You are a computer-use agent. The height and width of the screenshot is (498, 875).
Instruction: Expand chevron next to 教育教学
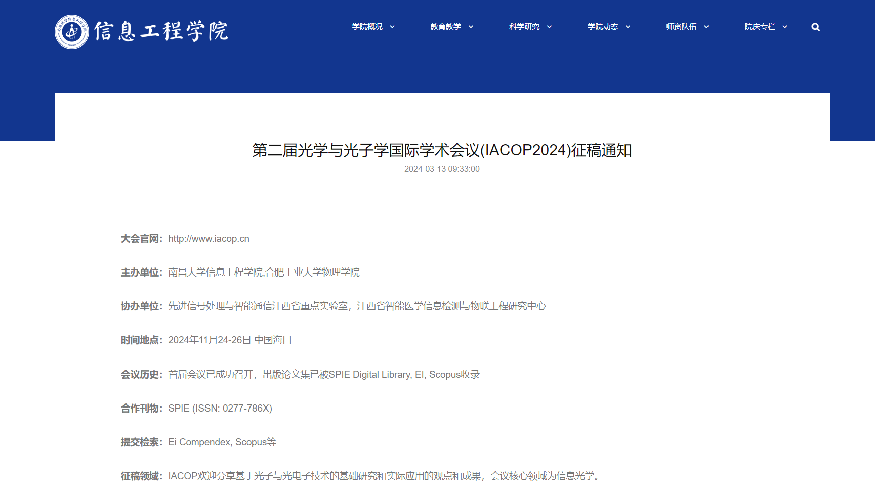pos(471,27)
